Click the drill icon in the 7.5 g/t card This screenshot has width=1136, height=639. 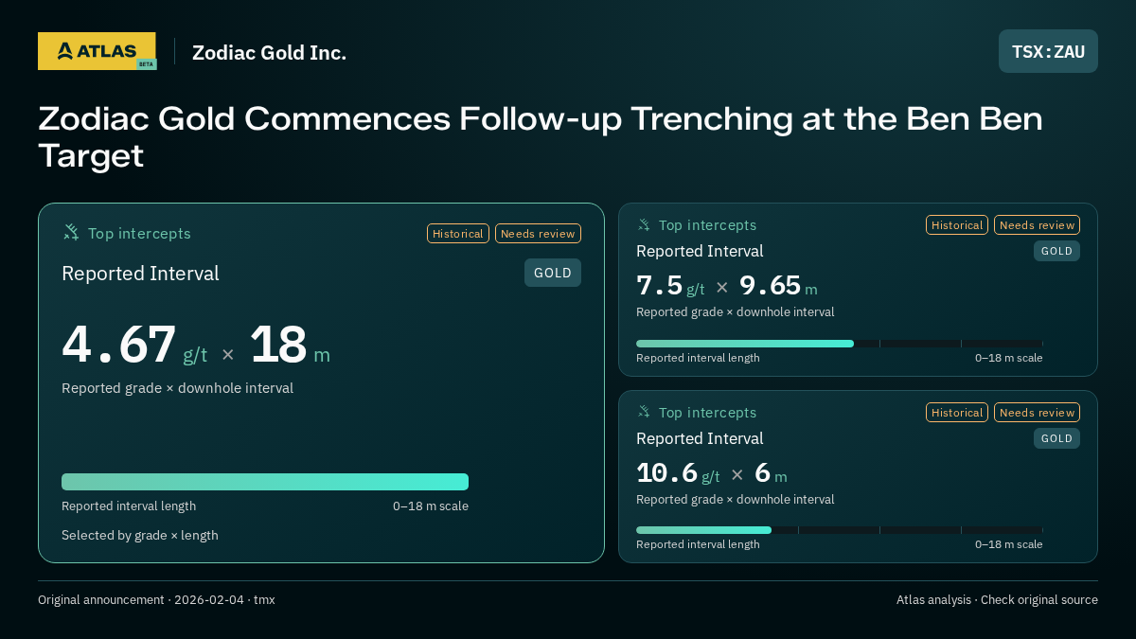tap(644, 224)
